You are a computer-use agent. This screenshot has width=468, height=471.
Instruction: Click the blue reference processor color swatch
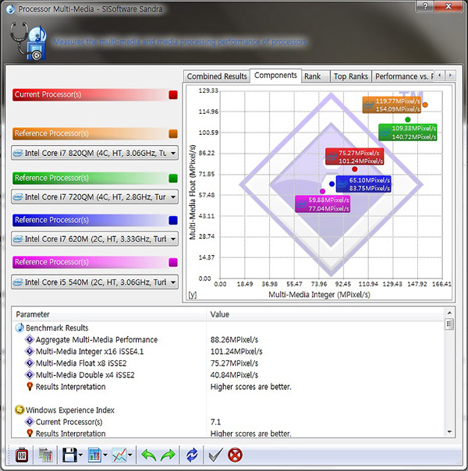pyautogui.click(x=173, y=220)
